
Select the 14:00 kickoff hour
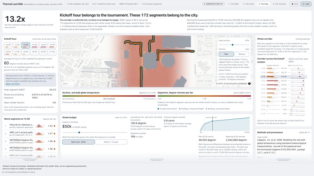[43, 45]
